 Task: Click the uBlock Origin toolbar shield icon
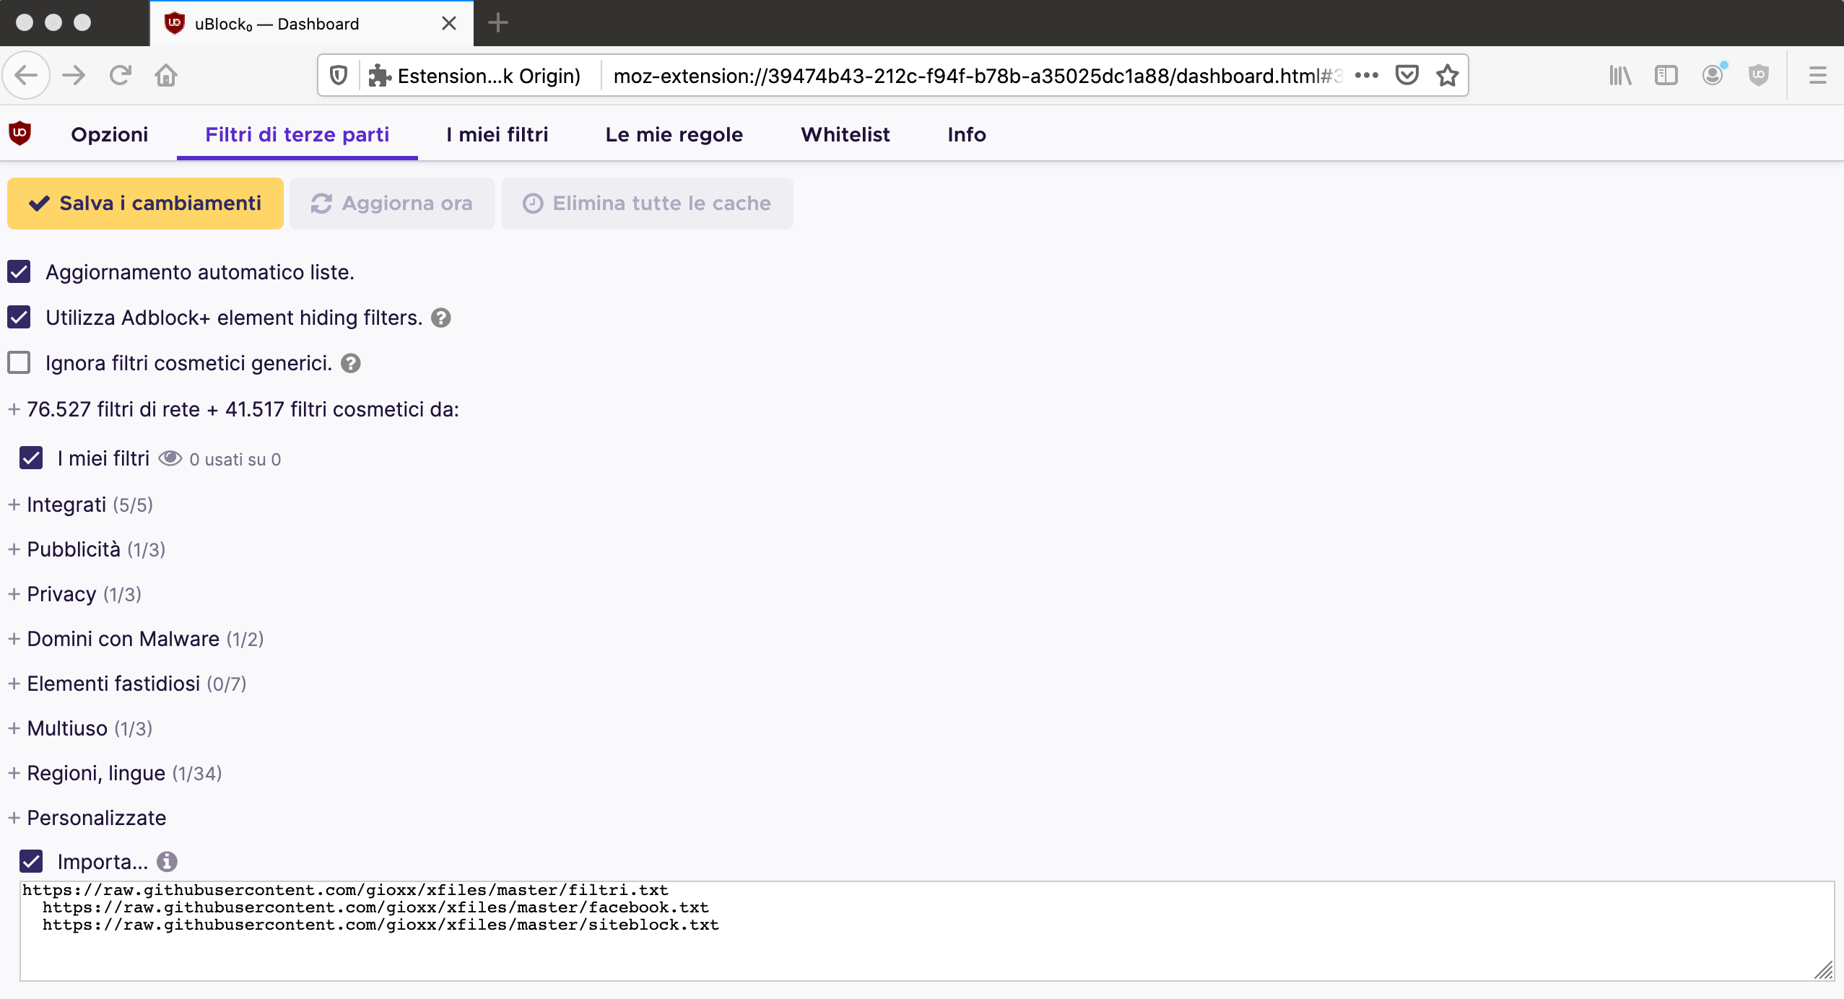(1758, 75)
